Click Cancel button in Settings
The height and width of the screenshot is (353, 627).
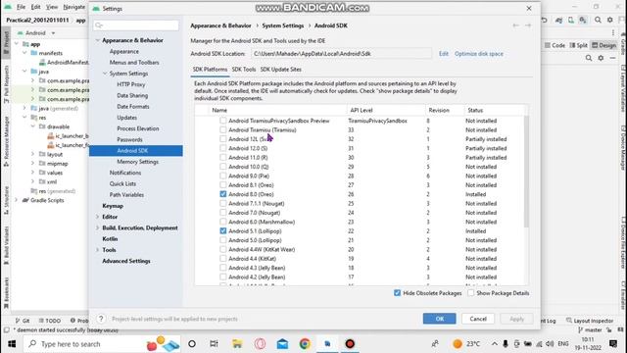tap(478, 319)
